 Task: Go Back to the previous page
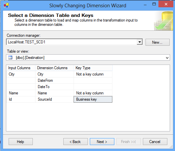(76, 142)
